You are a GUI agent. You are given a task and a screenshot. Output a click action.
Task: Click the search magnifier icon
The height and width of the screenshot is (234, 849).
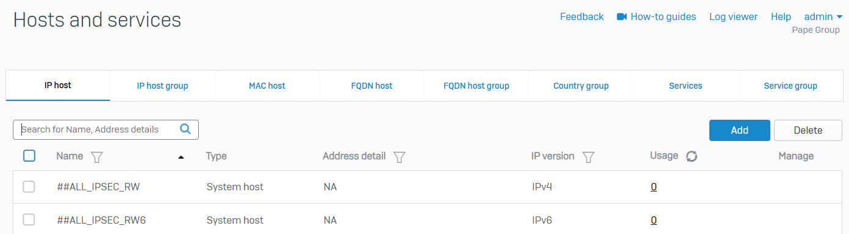click(x=185, y=129)
